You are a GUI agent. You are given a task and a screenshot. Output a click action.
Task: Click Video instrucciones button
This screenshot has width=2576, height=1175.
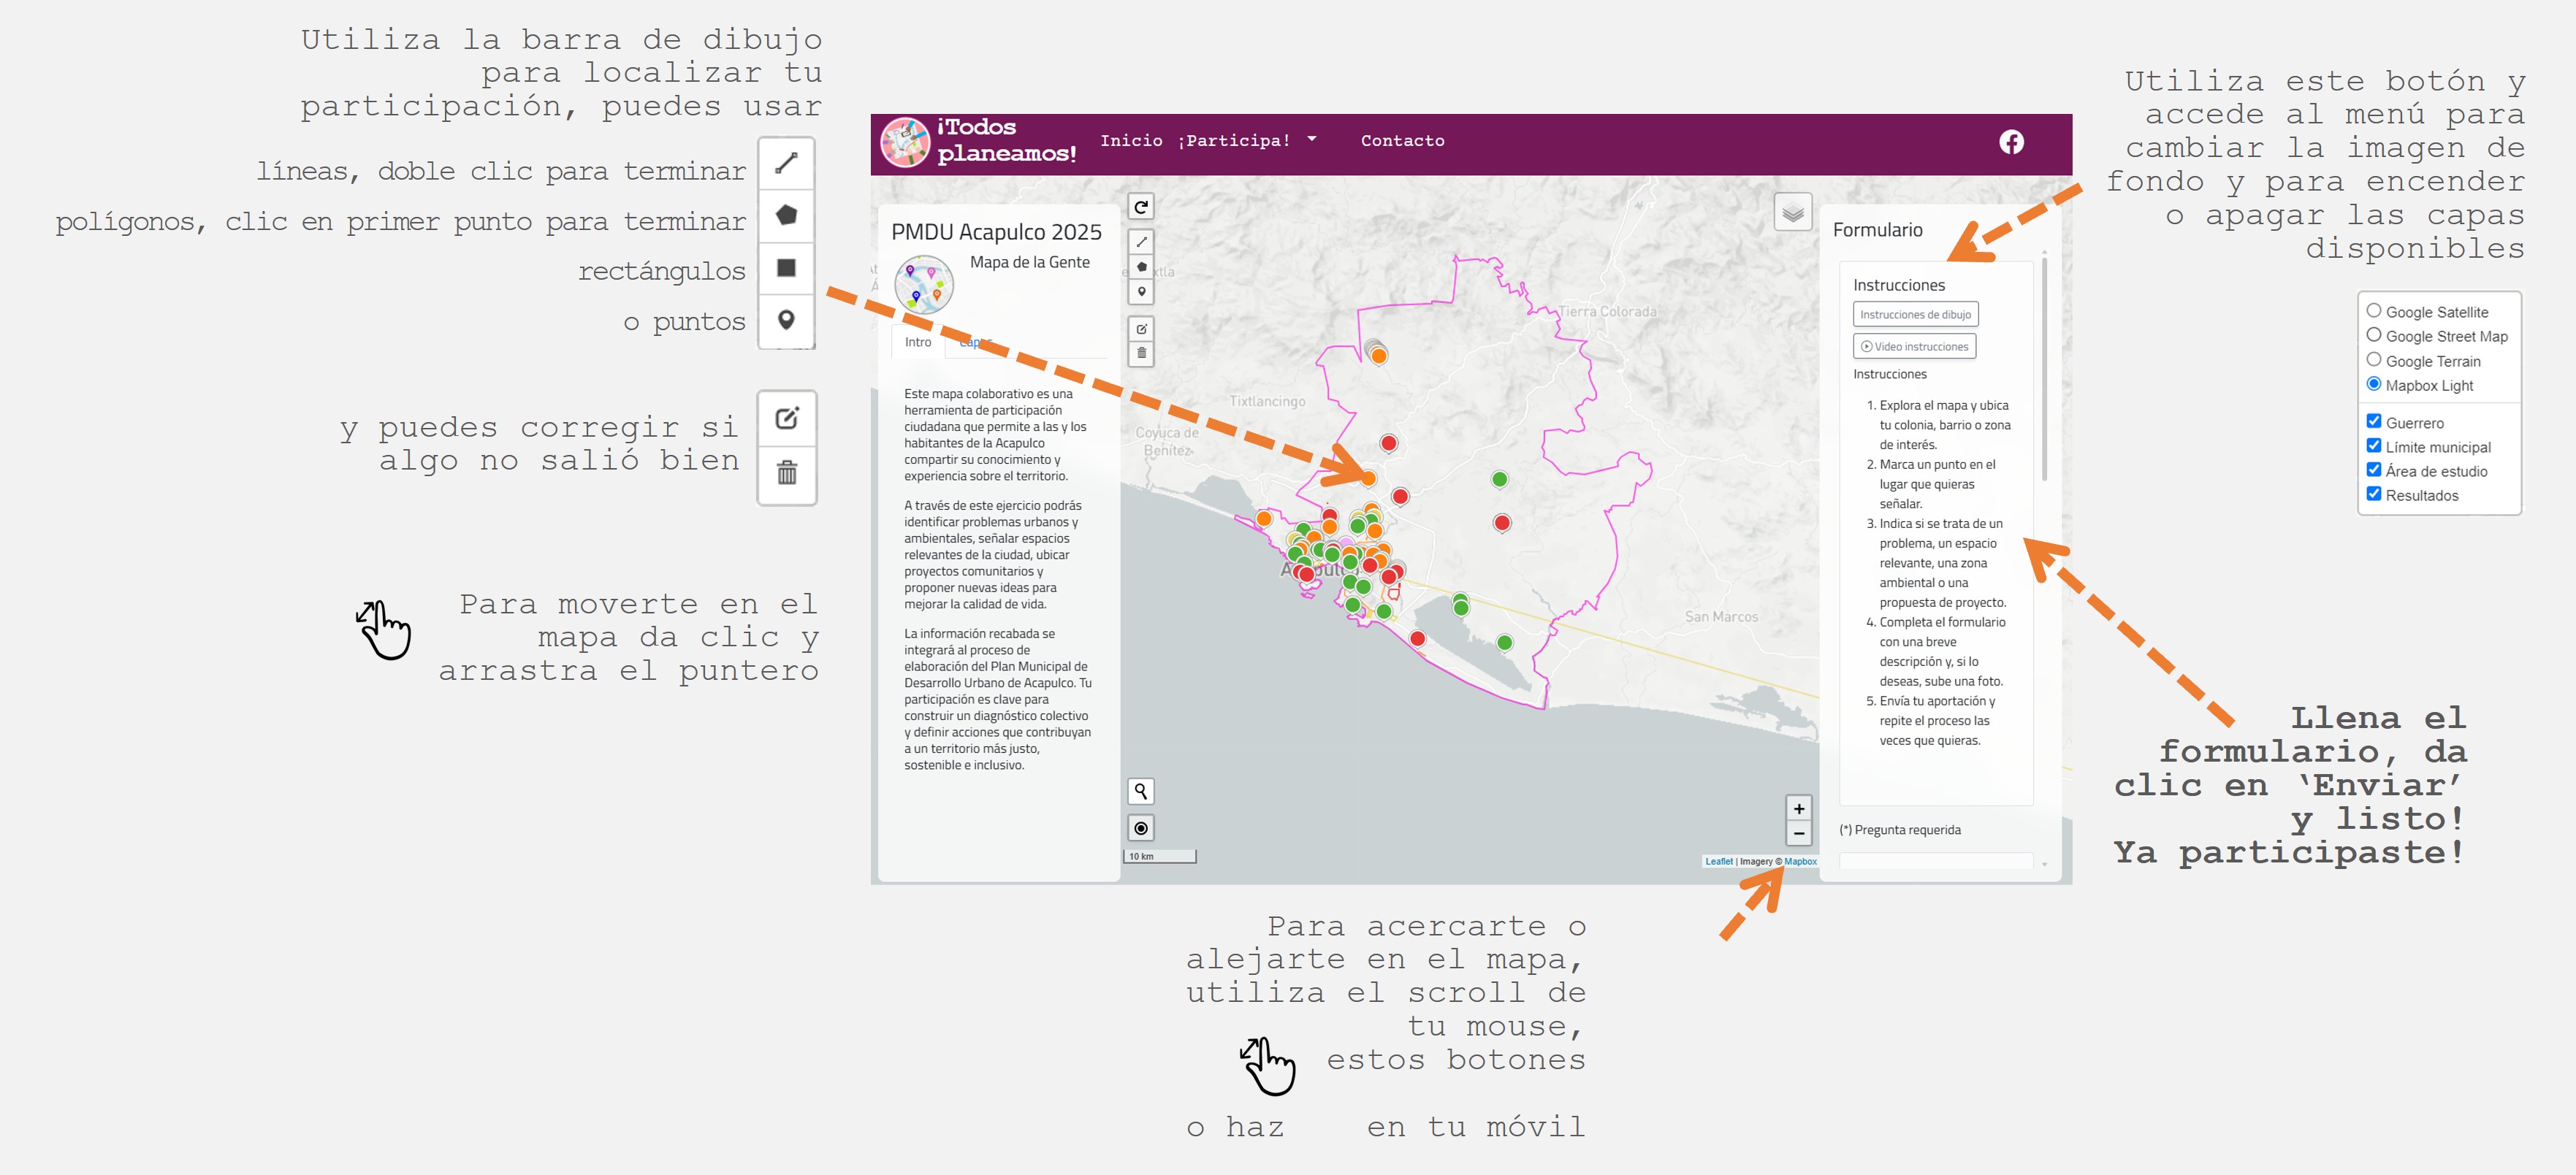(1914, 347)
